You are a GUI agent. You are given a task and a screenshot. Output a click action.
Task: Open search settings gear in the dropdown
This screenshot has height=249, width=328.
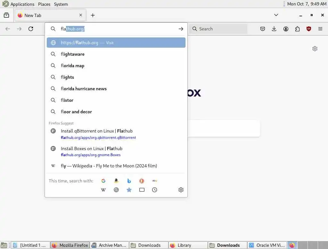(x=181, y=190)
